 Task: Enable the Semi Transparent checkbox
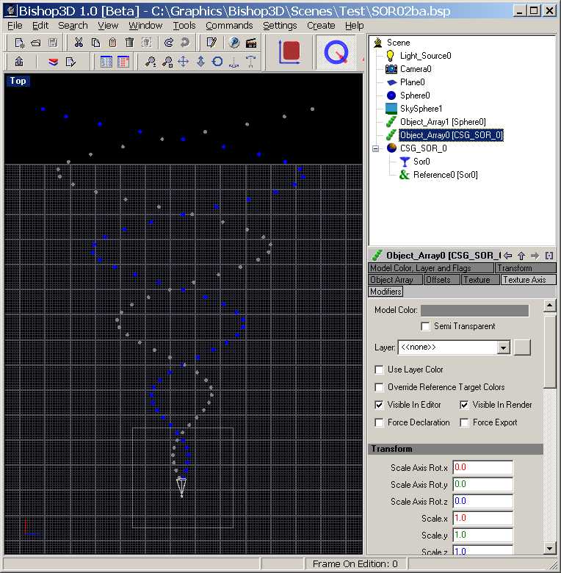tap(425, 326)
